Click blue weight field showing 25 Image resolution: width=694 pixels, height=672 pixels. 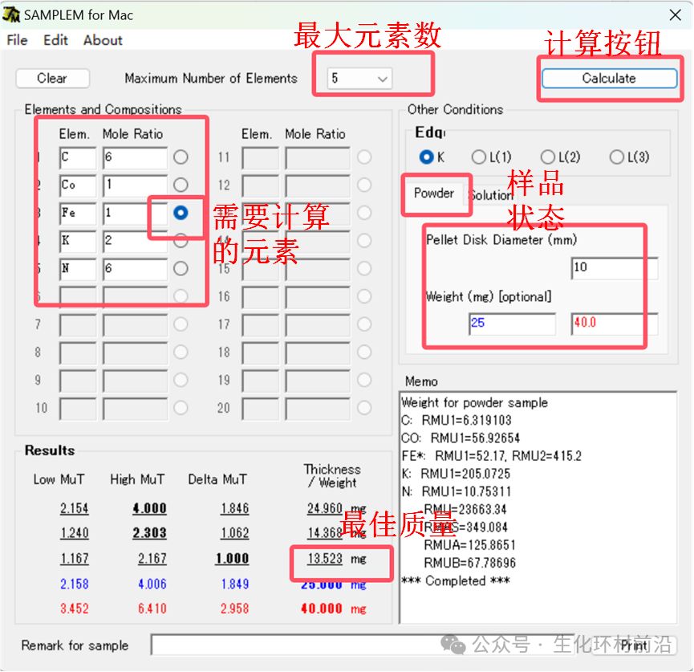coord(512,324)
